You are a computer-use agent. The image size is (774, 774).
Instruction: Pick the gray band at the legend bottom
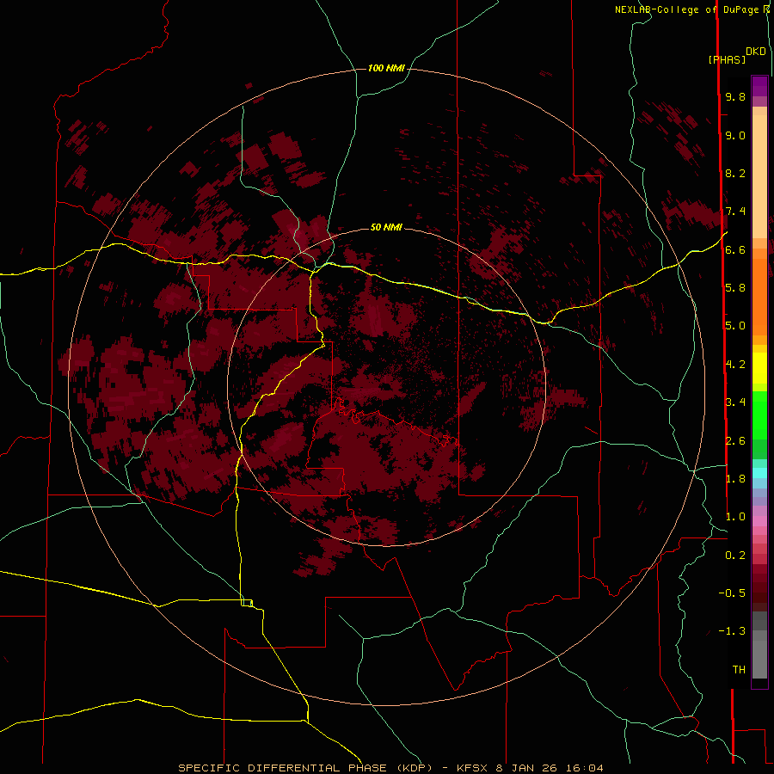pyautogui.click(x=759, y=660)
